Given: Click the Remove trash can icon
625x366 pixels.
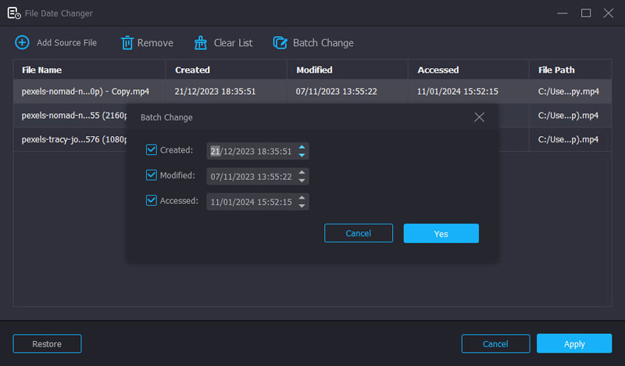Looking at the screenshot, I should [x=127, y=42].
